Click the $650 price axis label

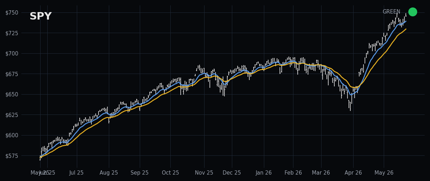coord(12,94)
